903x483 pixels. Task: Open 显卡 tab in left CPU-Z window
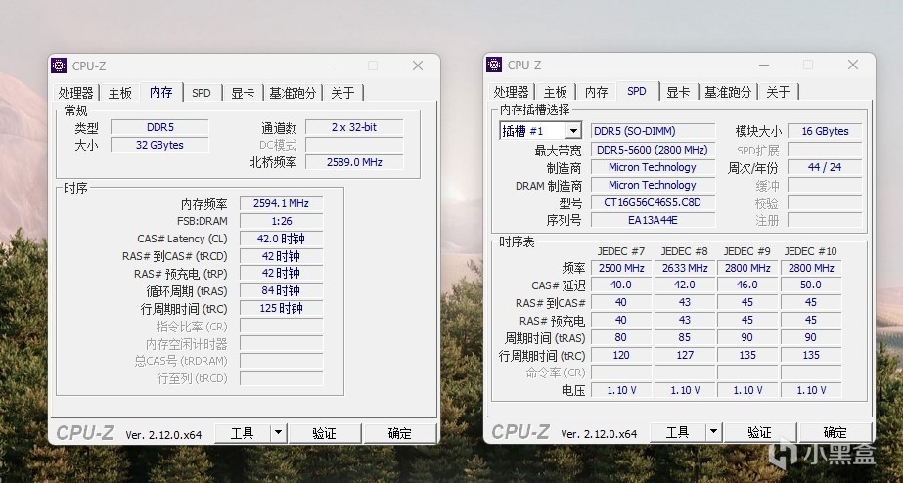(x=243, y=93)
